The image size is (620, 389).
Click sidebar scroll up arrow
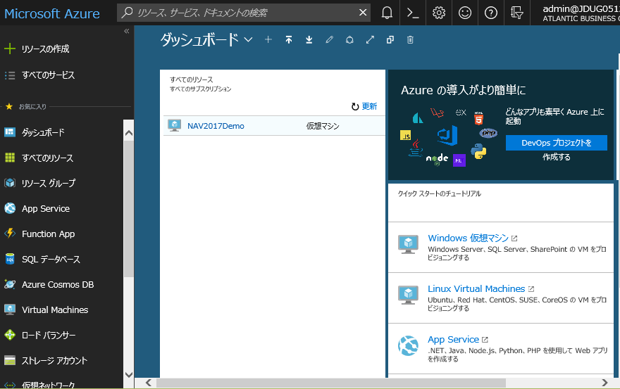pos(128,134)
